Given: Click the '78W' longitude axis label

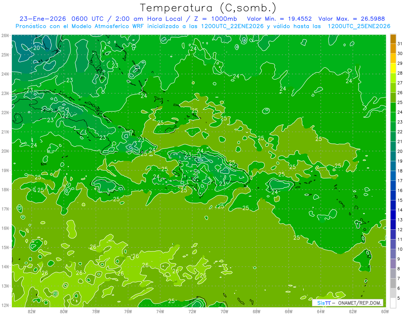Looking at the screenshot, I should tap(96, 311).
